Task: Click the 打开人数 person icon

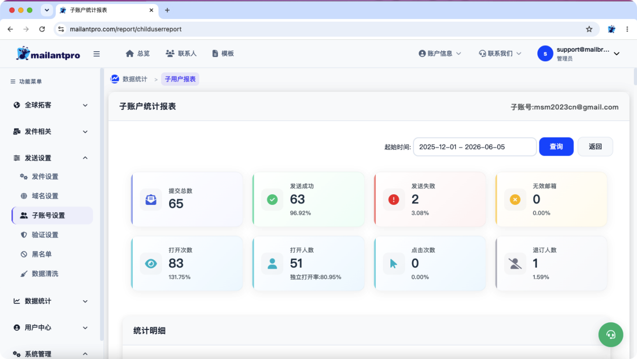Action: pyautogui.click(x=272, y=264)
